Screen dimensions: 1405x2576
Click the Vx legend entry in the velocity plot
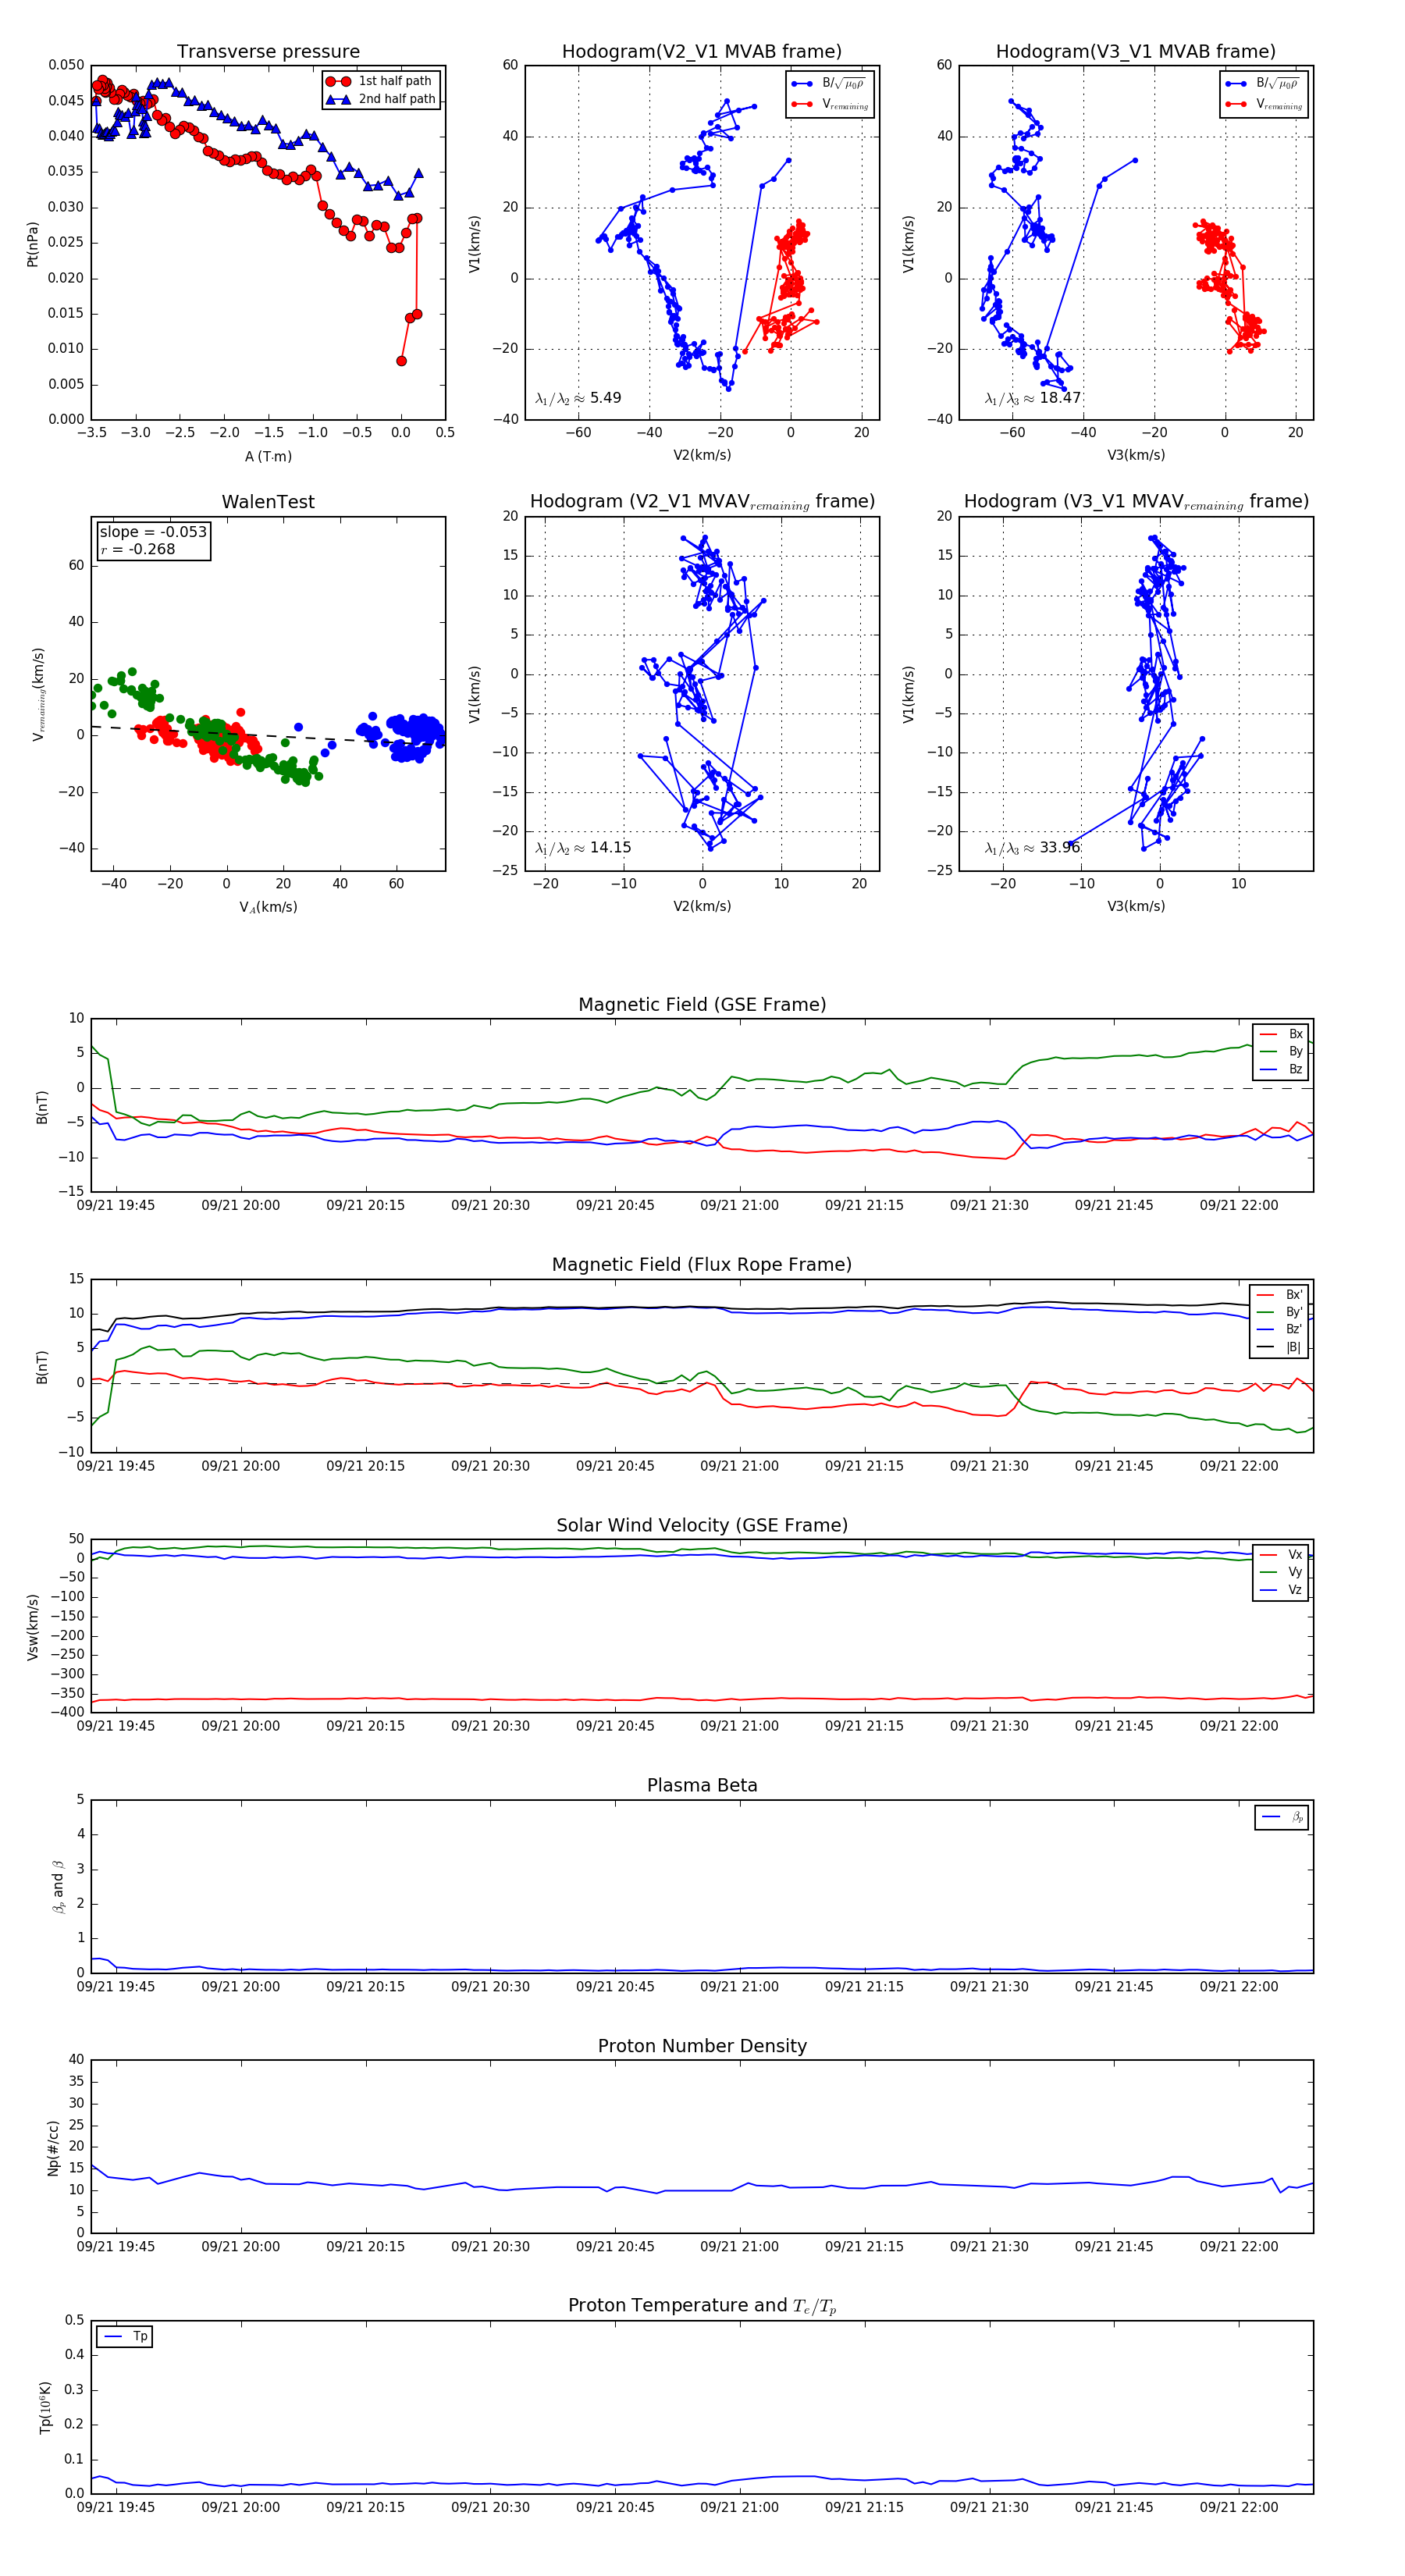pyautogui.click(x=1281, y=1555)
